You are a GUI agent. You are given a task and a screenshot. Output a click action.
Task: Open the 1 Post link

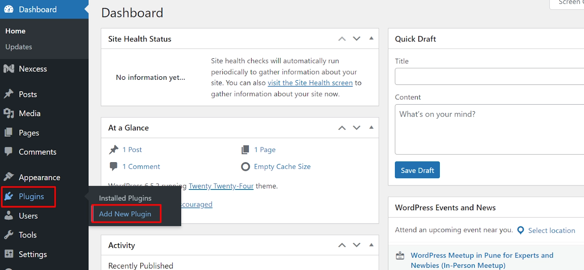(x=132, y=149)
